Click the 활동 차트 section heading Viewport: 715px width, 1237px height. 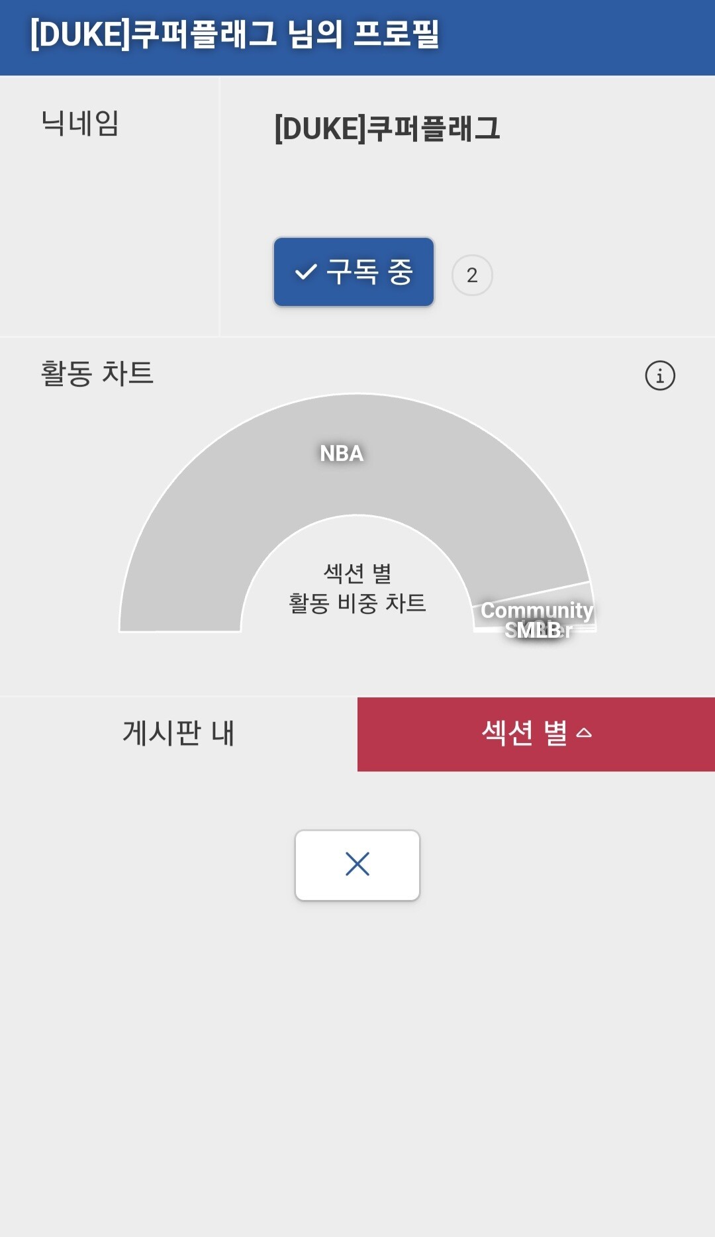click(97, 373)
